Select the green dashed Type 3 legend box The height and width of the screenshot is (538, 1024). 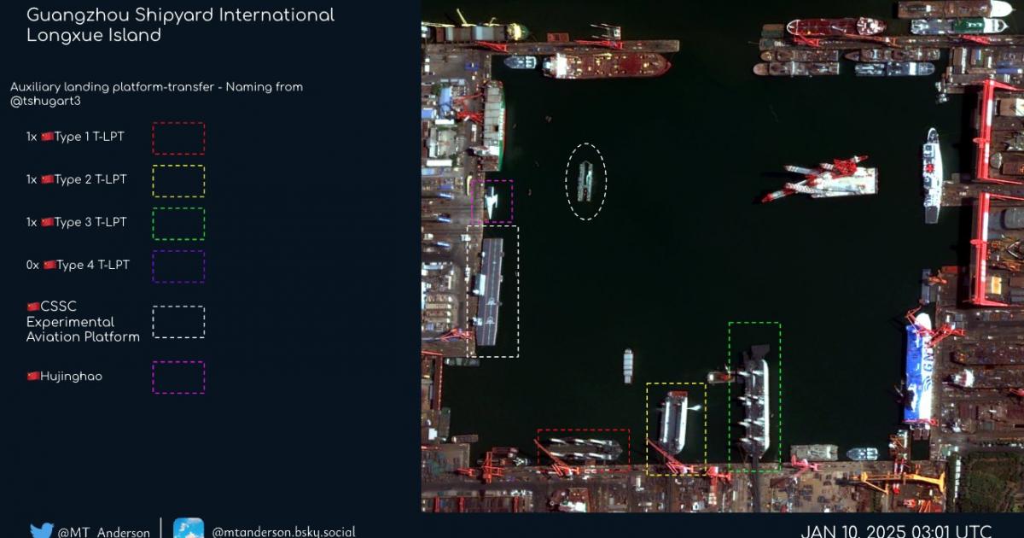tap(178, 224)
